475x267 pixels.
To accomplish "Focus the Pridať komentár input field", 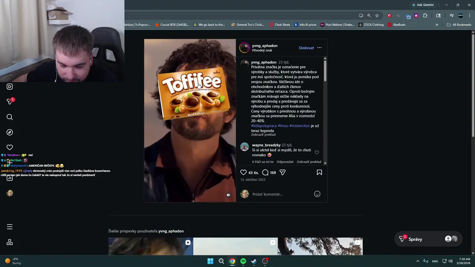I will pyautogui.click(x=281, y=194).
